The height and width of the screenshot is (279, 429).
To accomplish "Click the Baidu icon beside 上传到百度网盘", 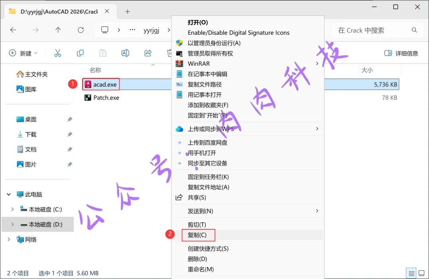I will pos(180,142).
